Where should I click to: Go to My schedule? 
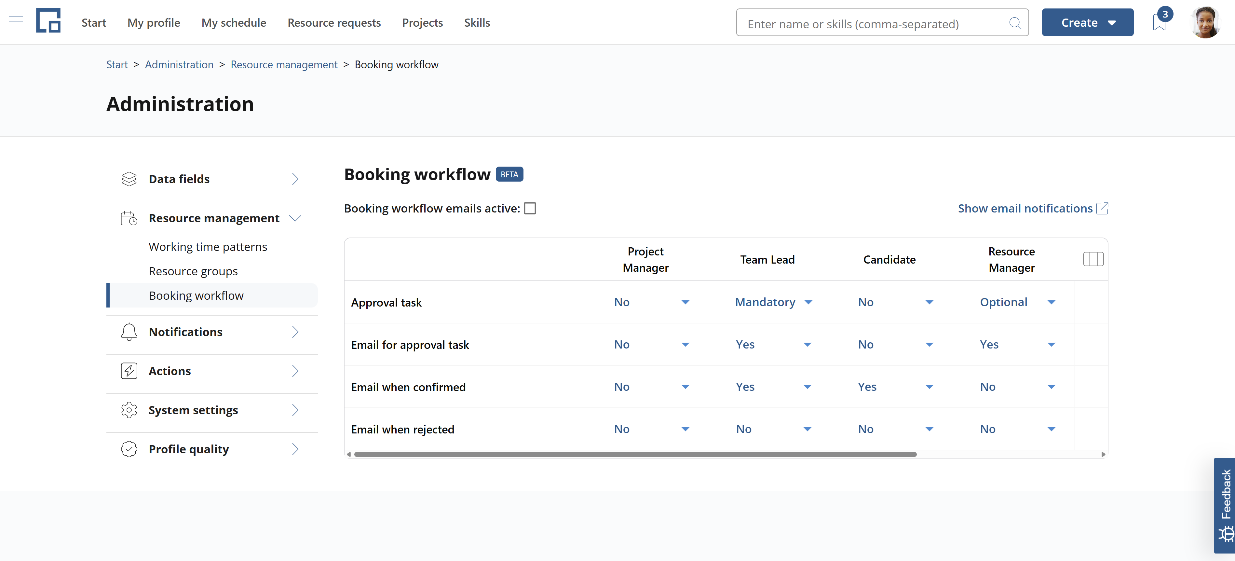tap(234, 22)
